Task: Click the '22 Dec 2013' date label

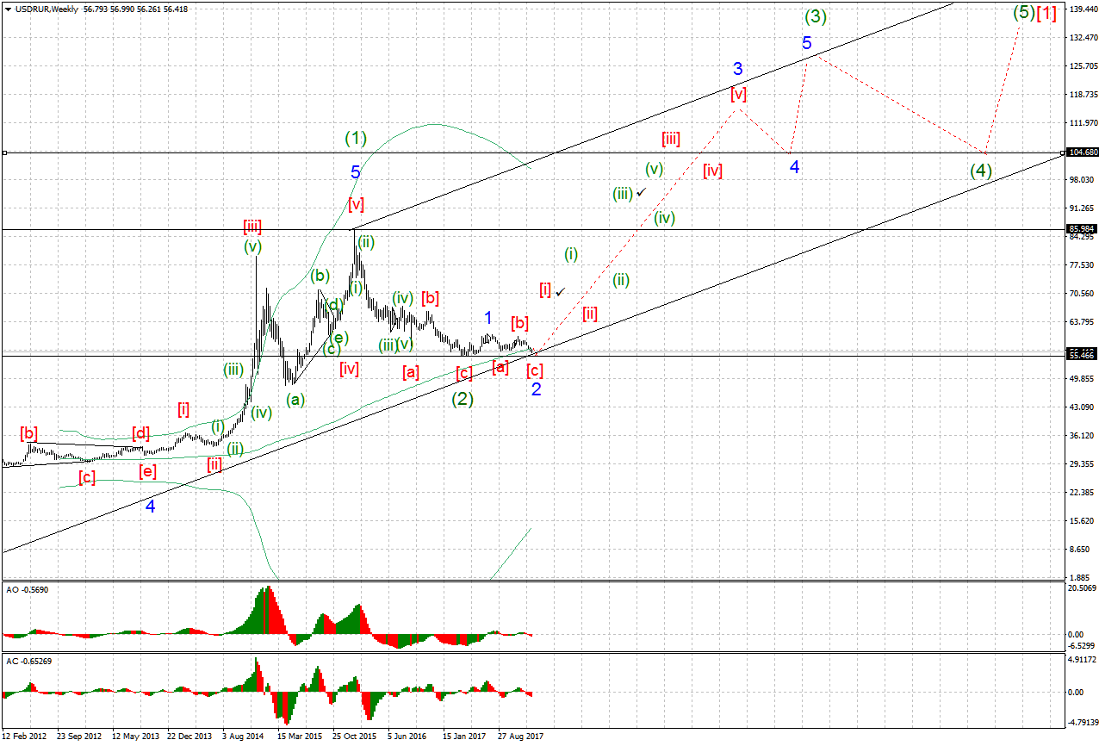Action: 189,737
